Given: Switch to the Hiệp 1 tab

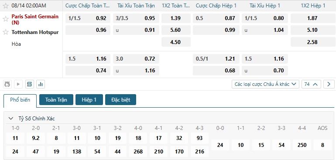Looking at the screenshot, I should coord(89,99).
